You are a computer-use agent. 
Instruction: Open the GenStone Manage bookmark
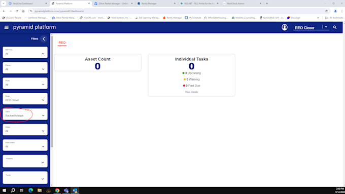coord(36,18)
